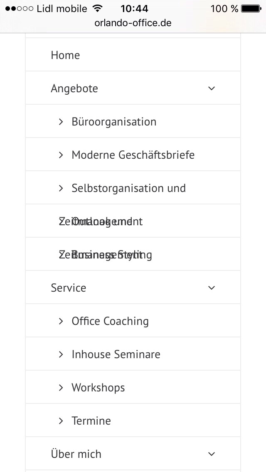The width and height of the screenshot is (266, 472).
Task: Tap the battery icon in status bar
Action: tap(251, 8)
